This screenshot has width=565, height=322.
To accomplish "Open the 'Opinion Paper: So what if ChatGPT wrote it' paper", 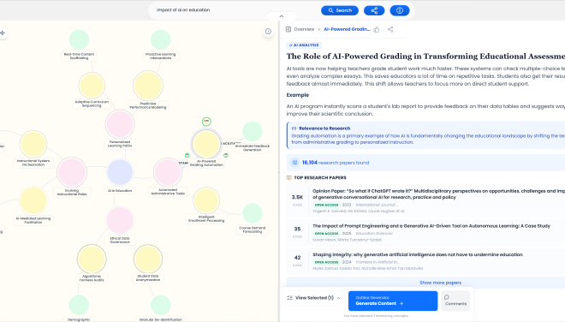I will tap(438, 194).
